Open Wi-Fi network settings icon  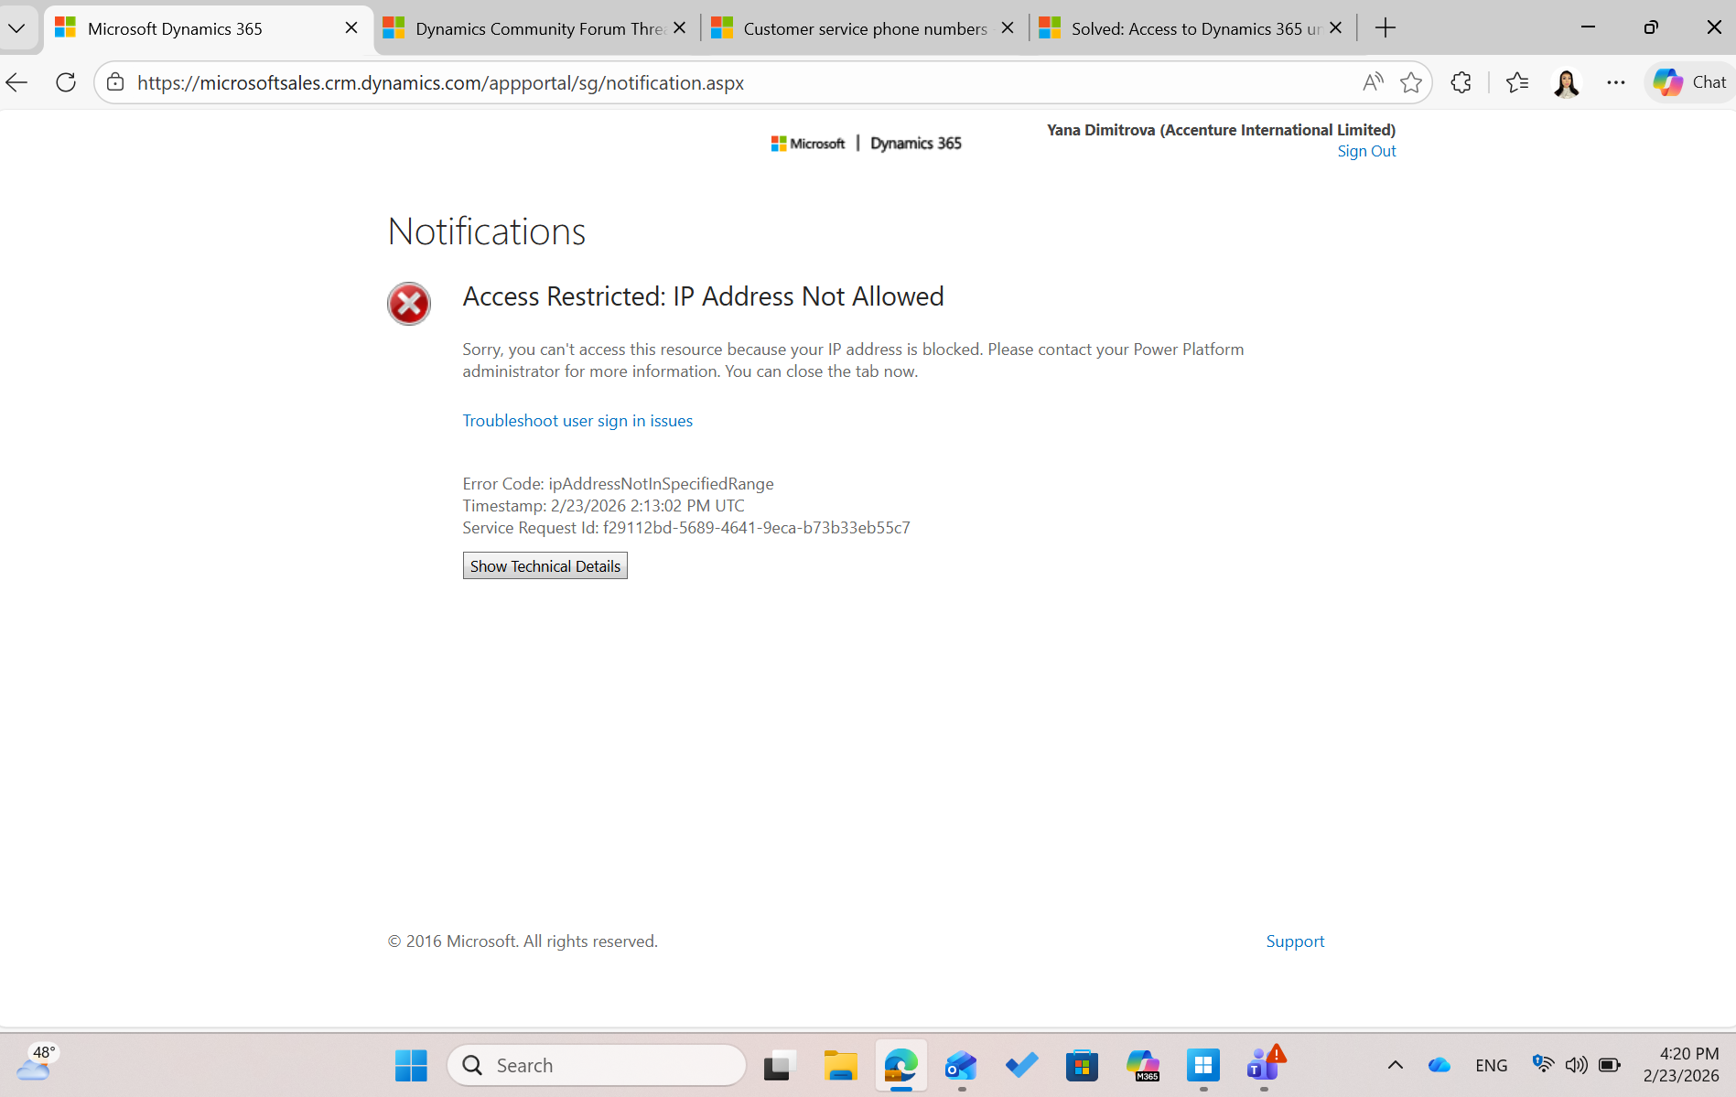[1543, 1064]
